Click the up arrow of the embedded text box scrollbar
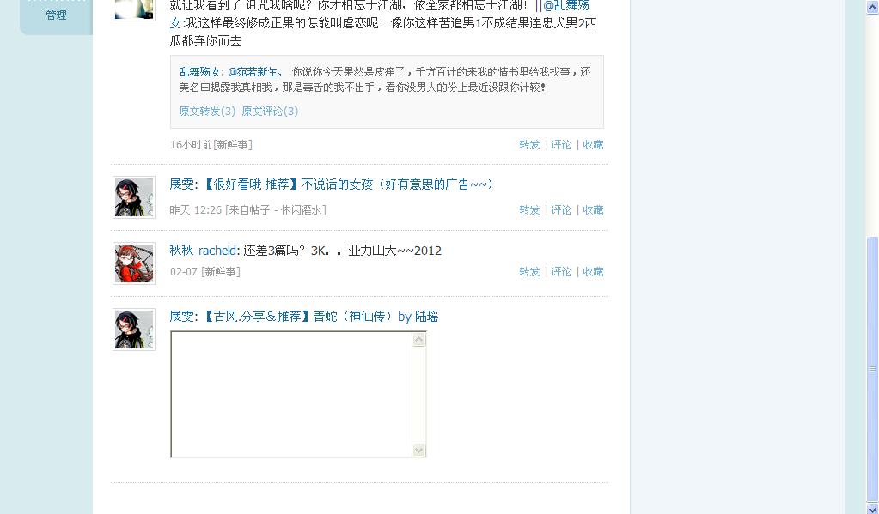Viewport: 879px width, 514px height. tap(418, 339)
